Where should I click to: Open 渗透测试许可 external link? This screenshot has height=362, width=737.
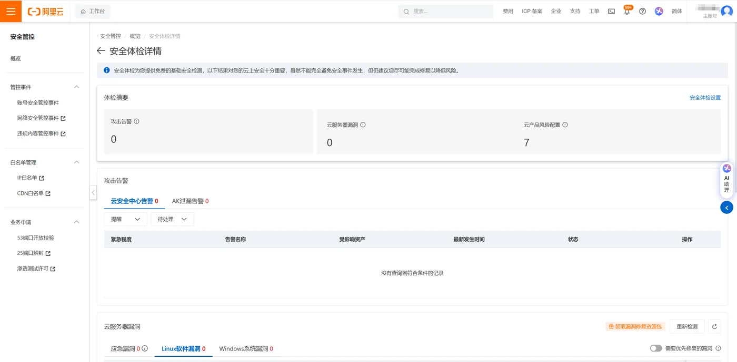point(36,268)
